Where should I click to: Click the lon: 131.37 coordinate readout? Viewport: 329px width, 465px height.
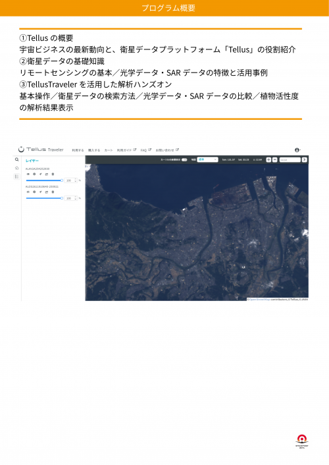click(228, 159)
